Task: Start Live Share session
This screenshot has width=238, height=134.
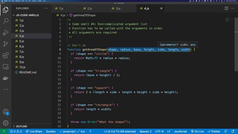Action: (x=34, y=131)
